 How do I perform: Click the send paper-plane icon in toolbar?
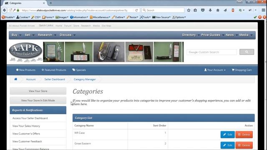(x=225, y=10)
